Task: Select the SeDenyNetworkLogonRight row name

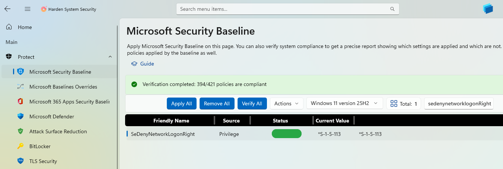Action: 163,134
